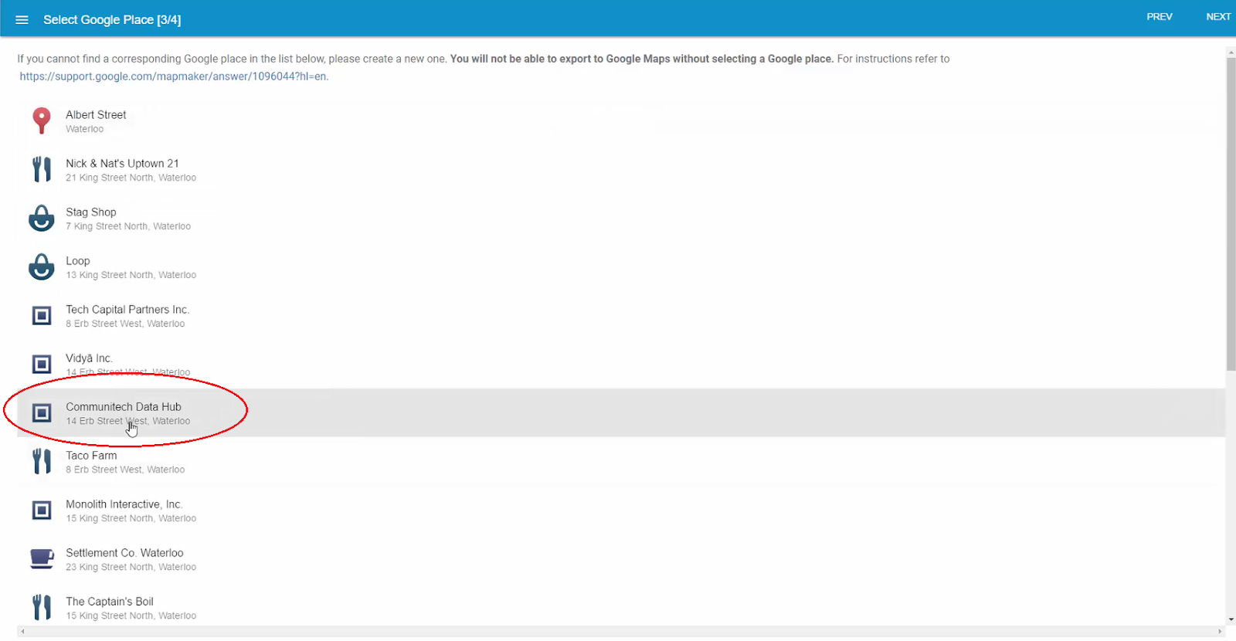Click the scroll down arrow on the vertical scrollbar
This screenshot has width=1236, height=641.
coord(1231,619)
